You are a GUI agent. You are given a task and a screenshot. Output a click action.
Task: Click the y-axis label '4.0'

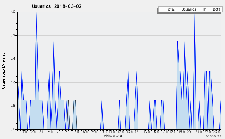[13, 12]
